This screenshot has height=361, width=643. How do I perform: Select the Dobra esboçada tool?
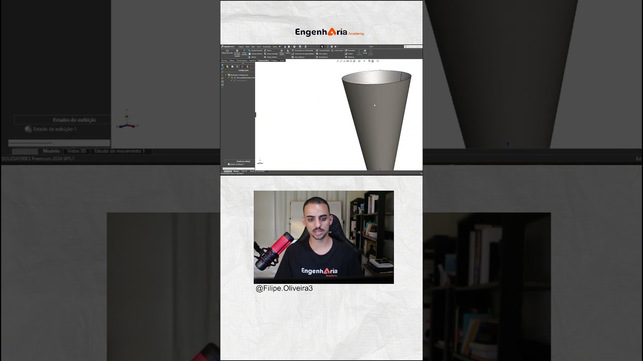click(x=271, y=54)
